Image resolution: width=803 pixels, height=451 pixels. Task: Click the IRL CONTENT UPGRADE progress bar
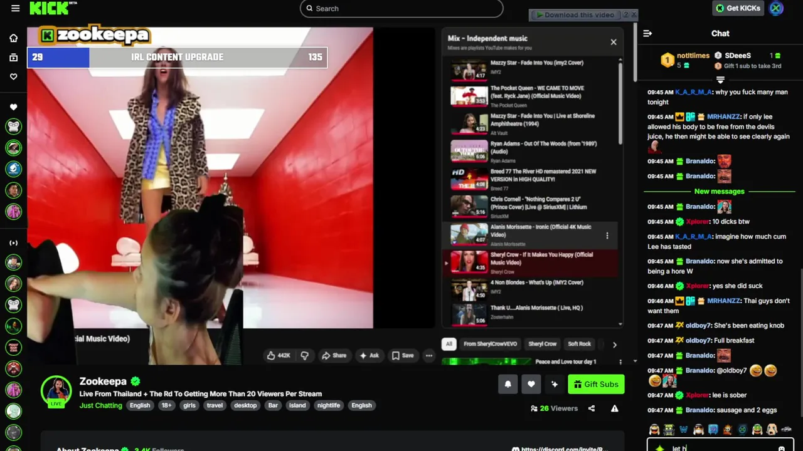tap(177, 57)
